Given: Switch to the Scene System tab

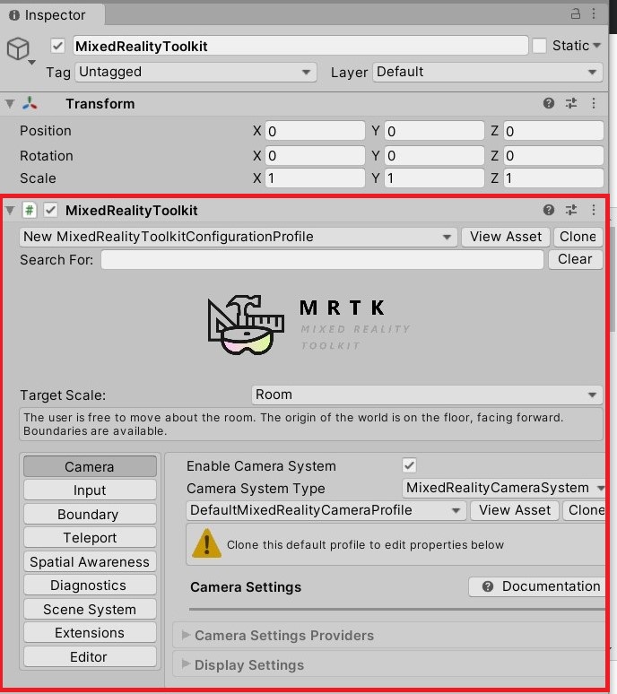Looking at the screenshot, I should coord(90,609).
